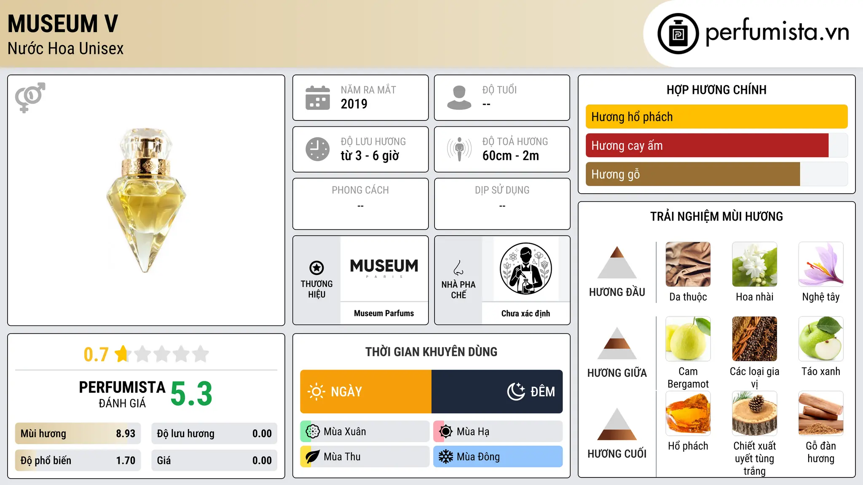
Task: Open the Chiết xuất tuyết tùng trắng image
Action: (755, 413)
